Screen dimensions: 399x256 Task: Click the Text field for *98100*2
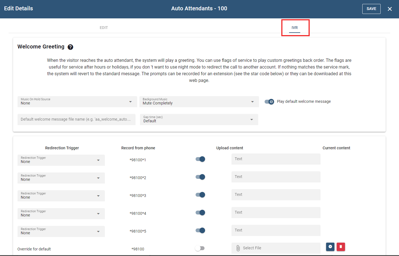pos(276,177)
